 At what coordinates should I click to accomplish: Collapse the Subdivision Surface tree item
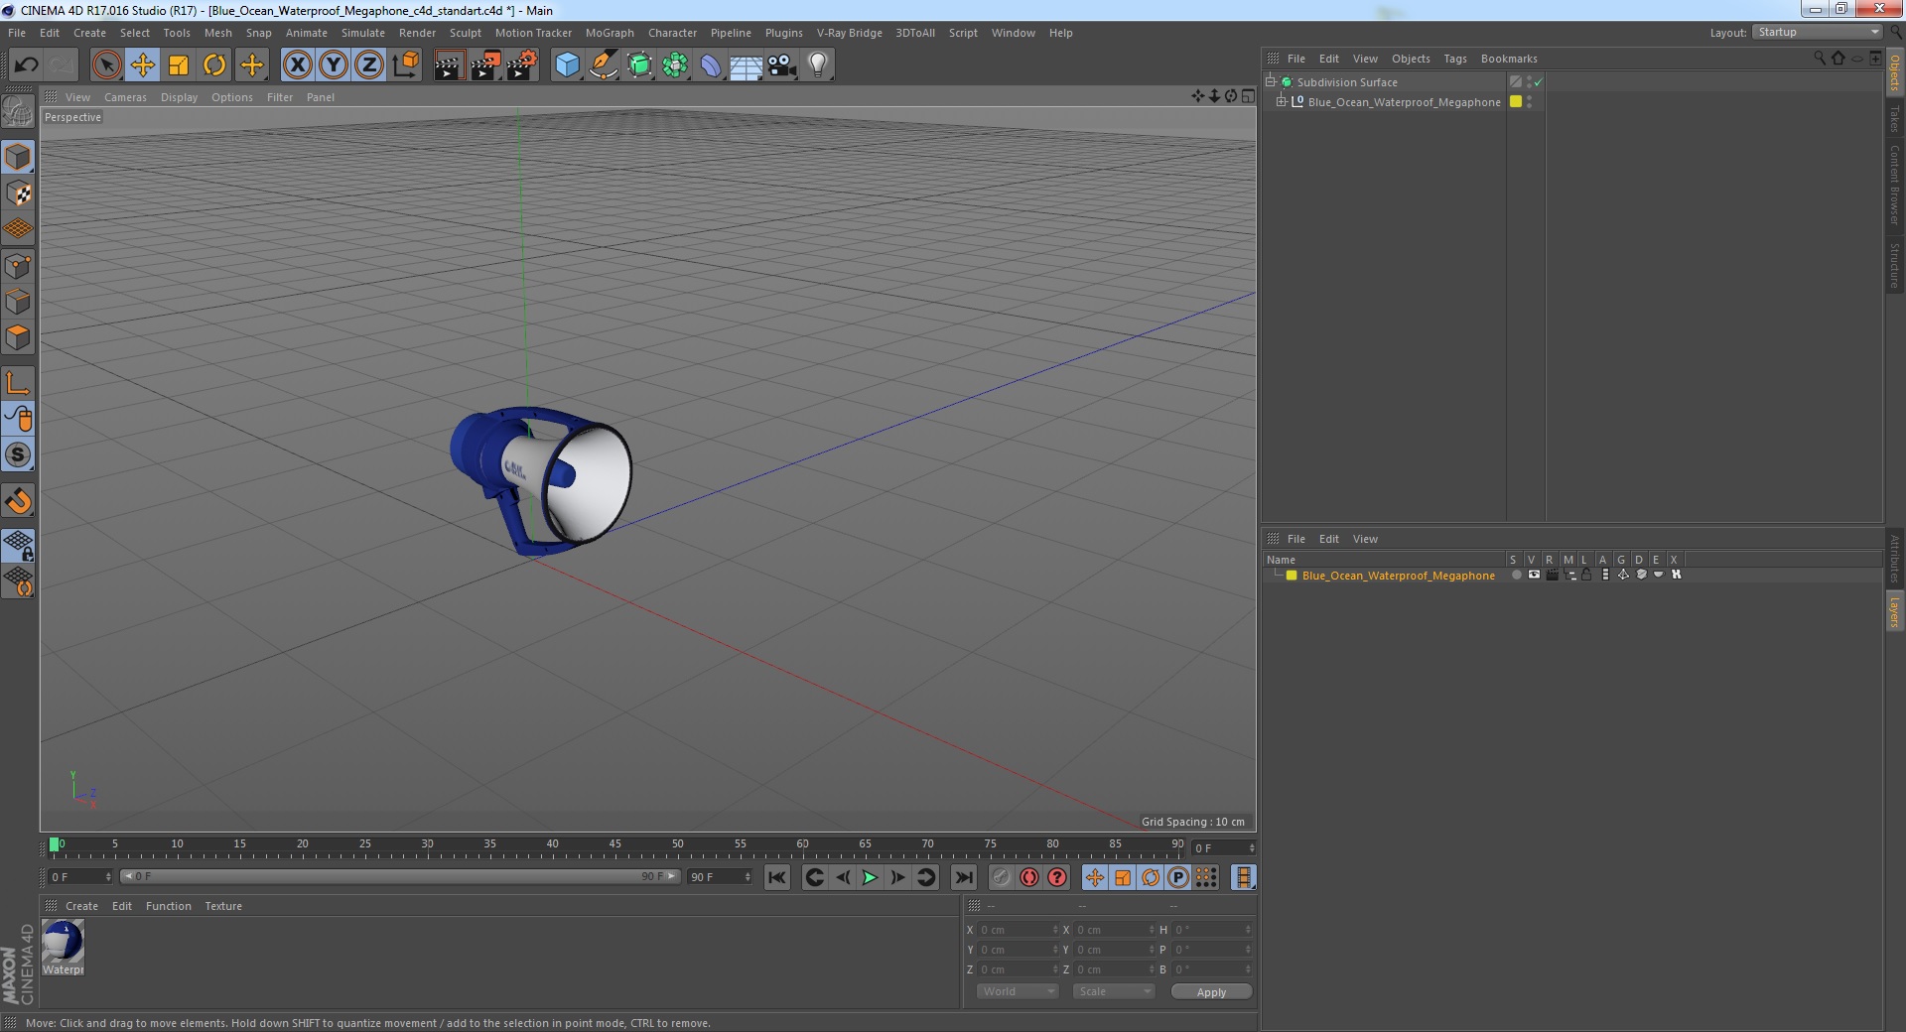click(1270, 81)
